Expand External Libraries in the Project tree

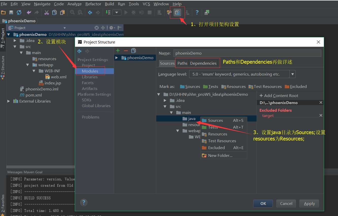[9, 101]
